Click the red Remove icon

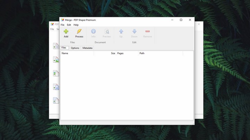[148, 31]
